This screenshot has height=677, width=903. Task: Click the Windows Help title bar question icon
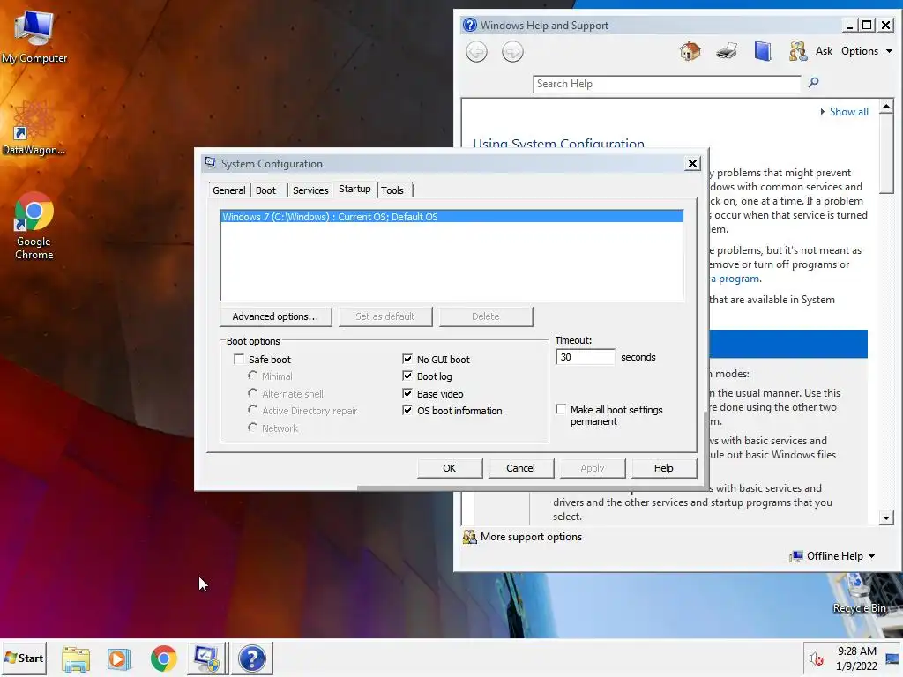(x=470, y=25)
